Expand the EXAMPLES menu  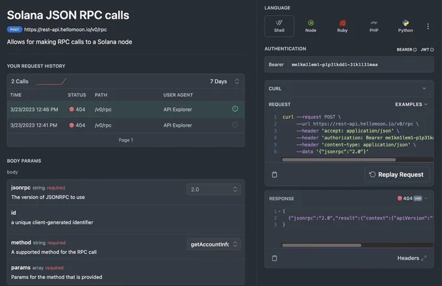[411, 104]
